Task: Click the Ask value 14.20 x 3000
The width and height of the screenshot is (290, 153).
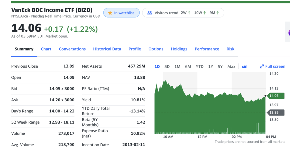Action: click(x=62, y=100)
